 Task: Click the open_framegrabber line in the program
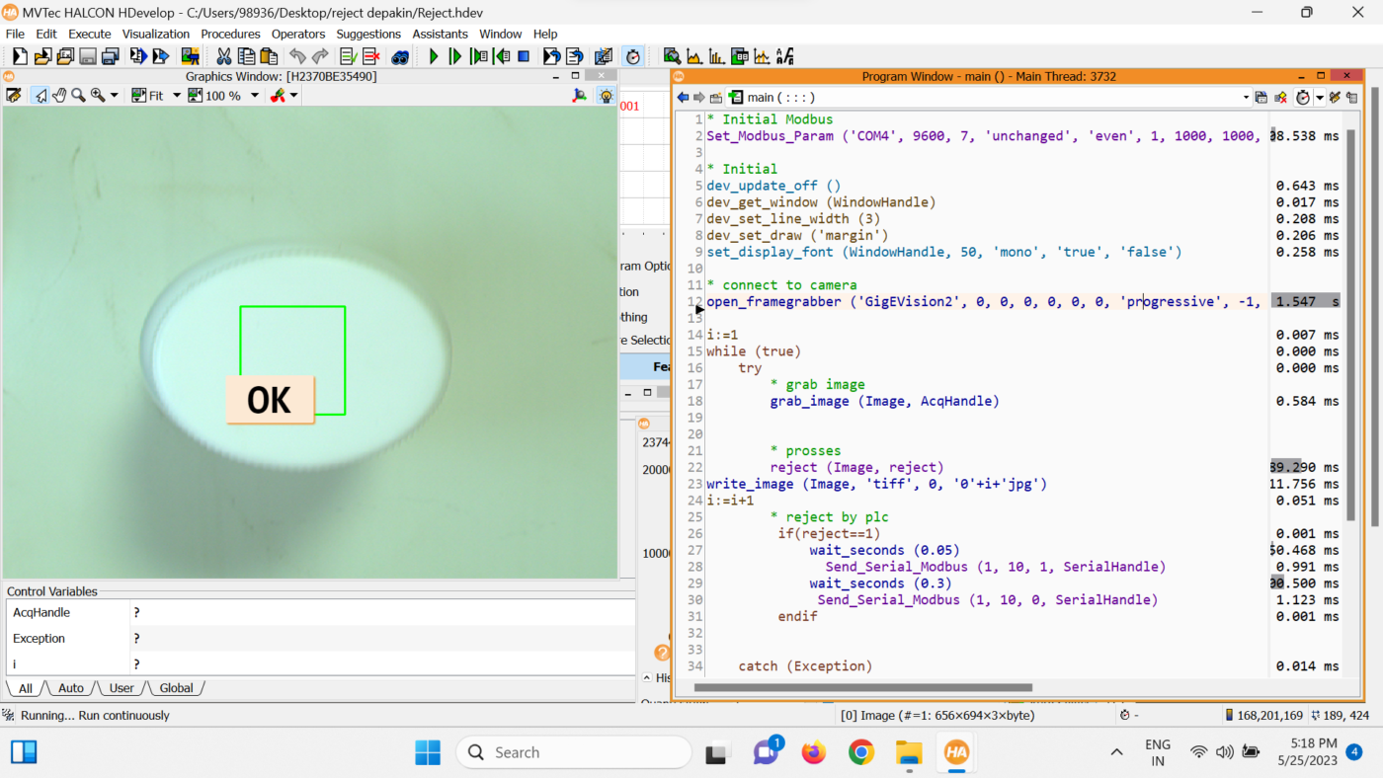click(x=983, y=301)
